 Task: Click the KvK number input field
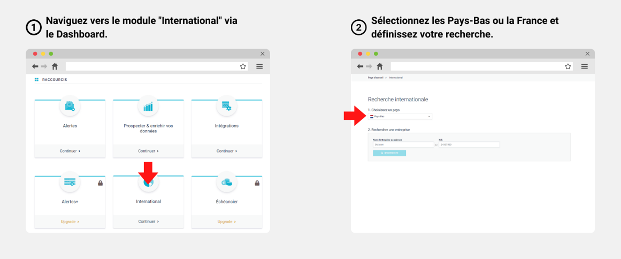click(469, 145)
